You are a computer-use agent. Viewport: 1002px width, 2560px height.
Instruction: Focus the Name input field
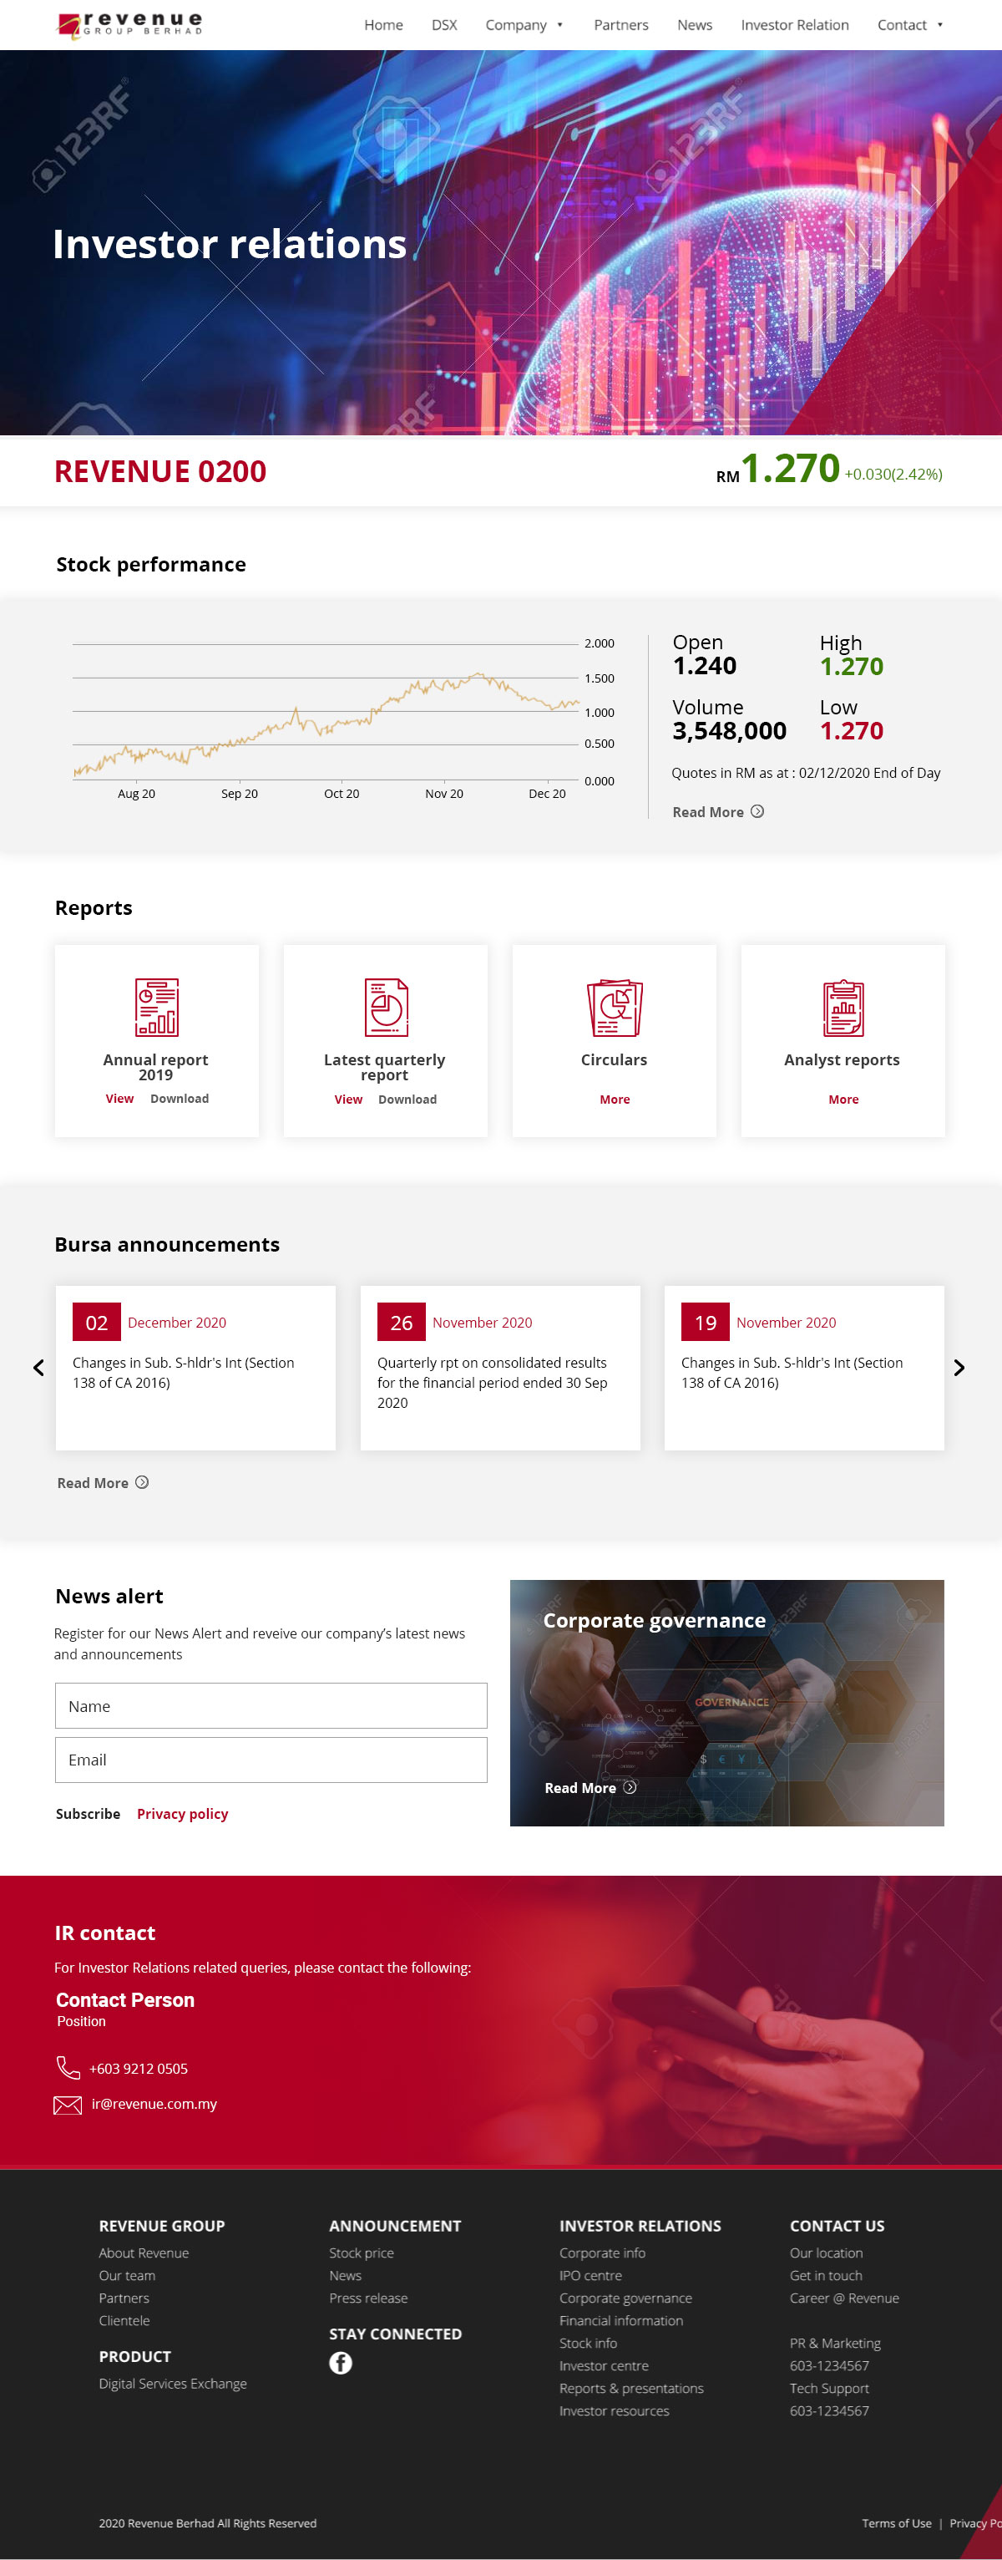pos(271,1705)
